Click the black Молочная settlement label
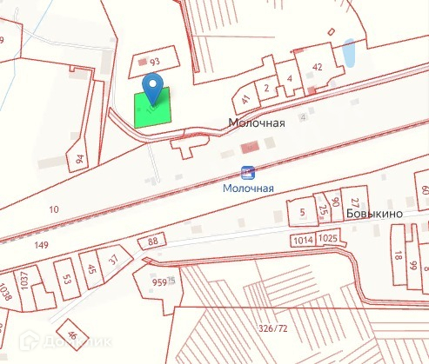Image resolution: width=429 pixels, height=364 pixels. click(257, 122)
